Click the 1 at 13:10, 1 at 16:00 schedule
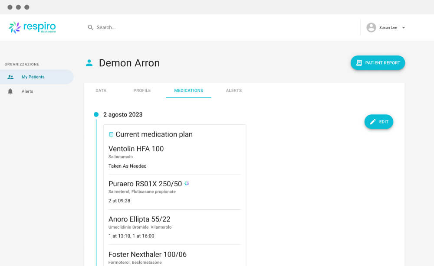 pos(132,236)
